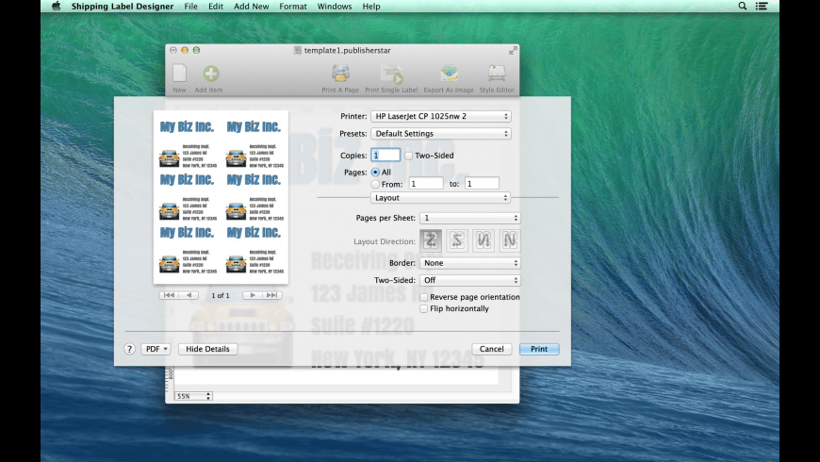The height and width of the screenshot is (462, 820).
Task: Go to next page in preview
Action: pyautogui.click(x=253, y=295)
